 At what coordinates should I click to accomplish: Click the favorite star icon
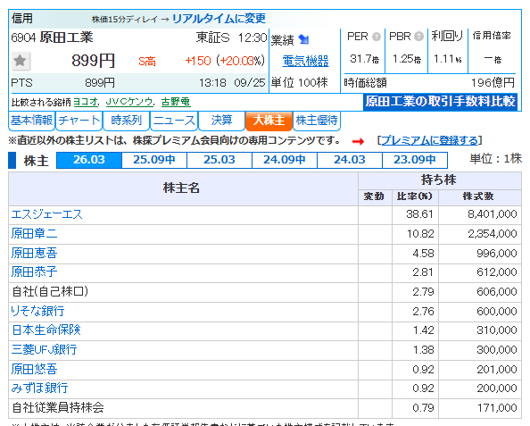21,62
